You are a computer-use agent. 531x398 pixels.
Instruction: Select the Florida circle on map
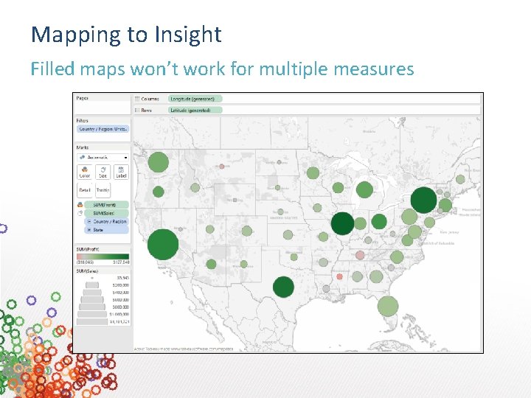(388, 307)
